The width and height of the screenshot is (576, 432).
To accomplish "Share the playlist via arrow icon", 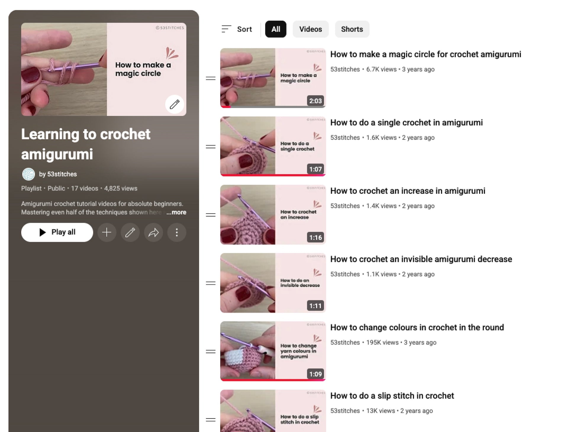I will coord(153,232).
